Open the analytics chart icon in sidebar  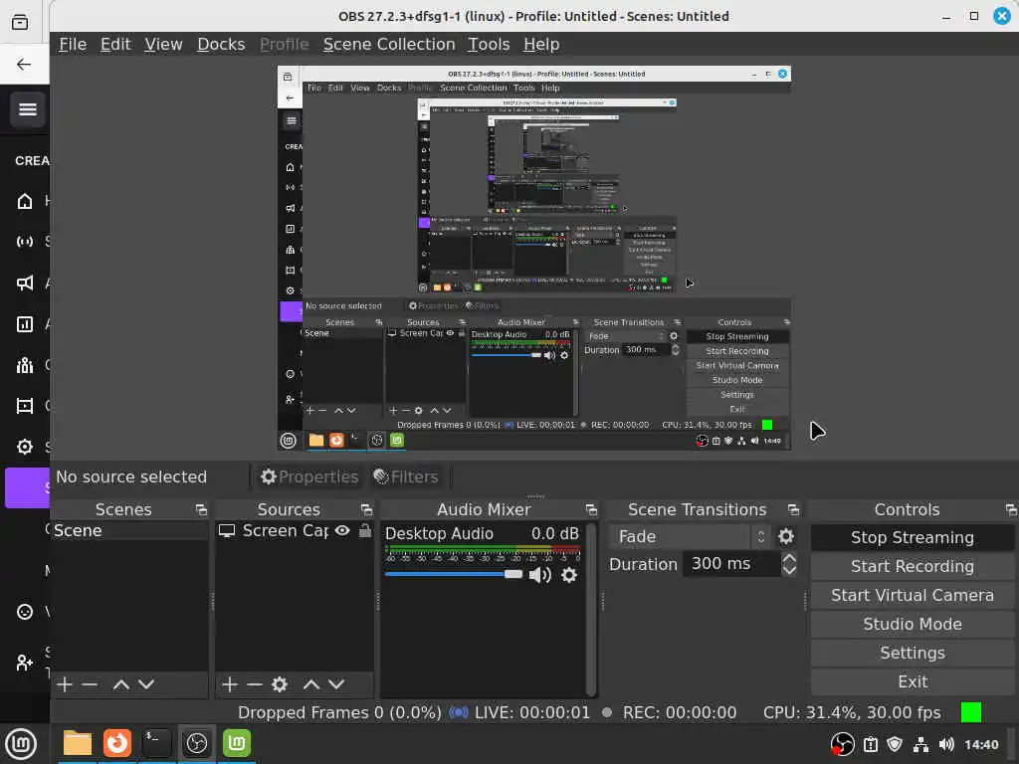pyautogui.click(x=25, y=324)
